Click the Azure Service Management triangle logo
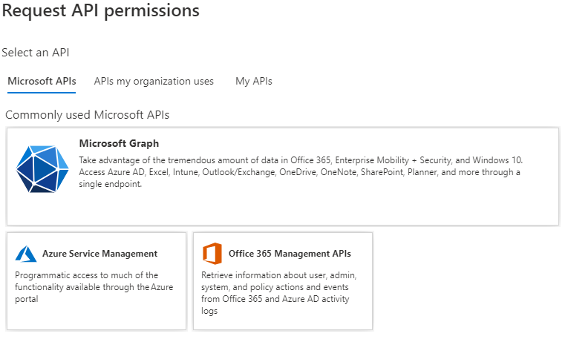Viewport: 568px width, 342px height. point(26,254)
